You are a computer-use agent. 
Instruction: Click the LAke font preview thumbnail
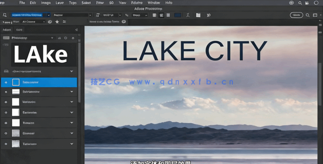(44, 55)
